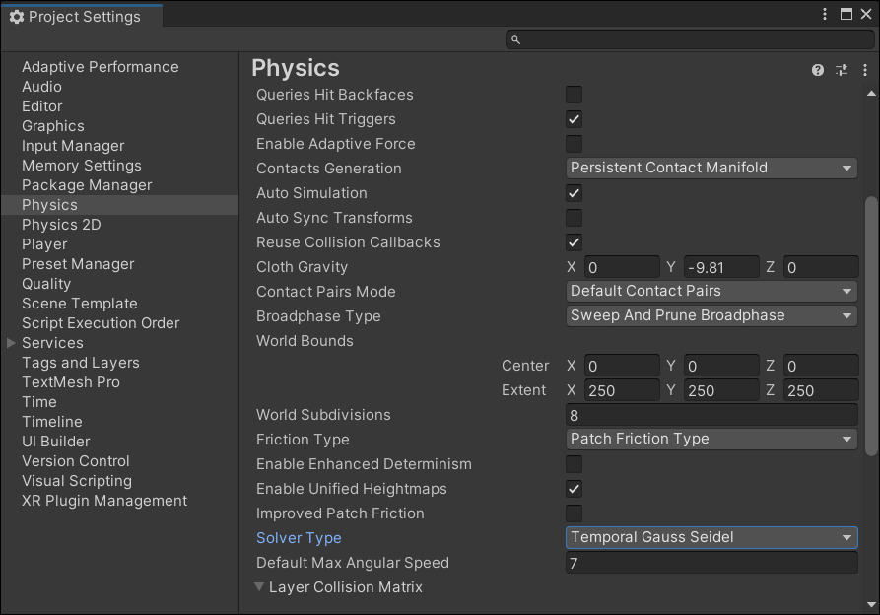Click the World Subdivisions value field
The height and width of the screenshot is (615, 880).
711,414
